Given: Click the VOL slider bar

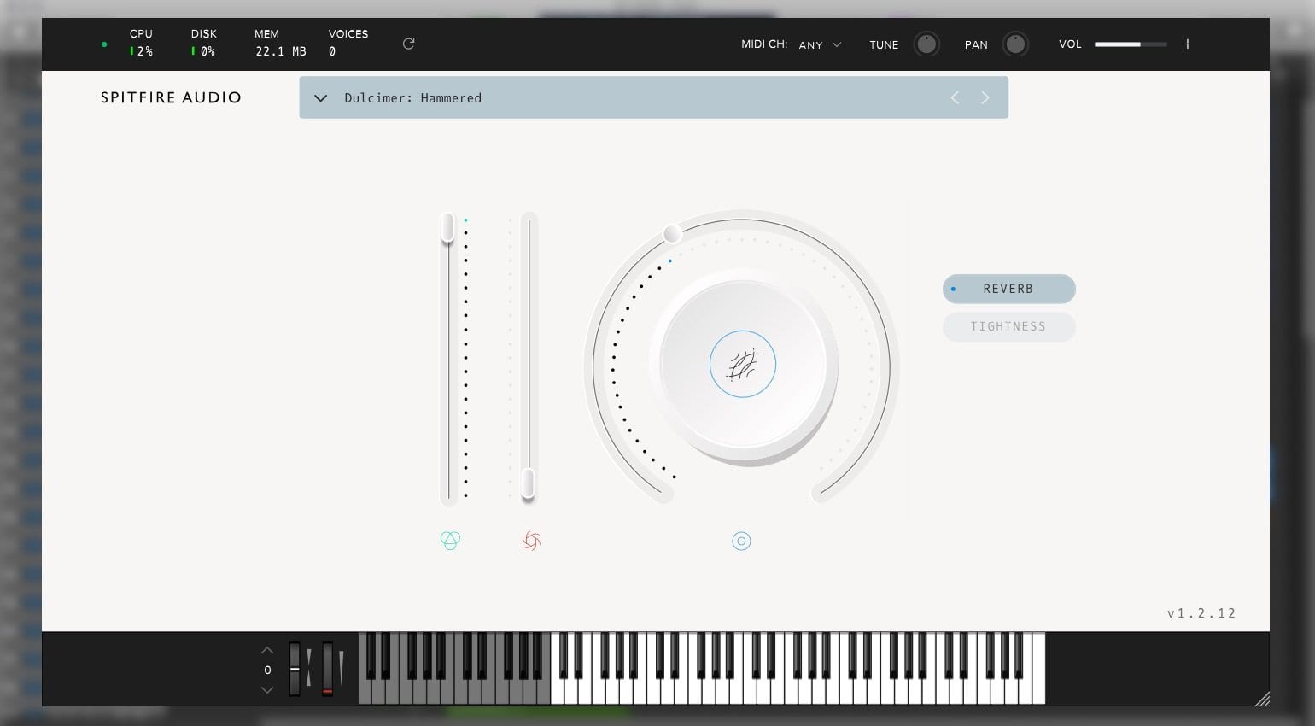Looking at the screenshot, I should [1131, 44].
